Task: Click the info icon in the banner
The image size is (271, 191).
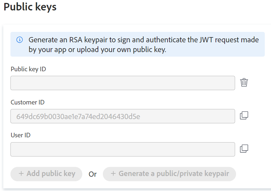Action: pos(20,40)
